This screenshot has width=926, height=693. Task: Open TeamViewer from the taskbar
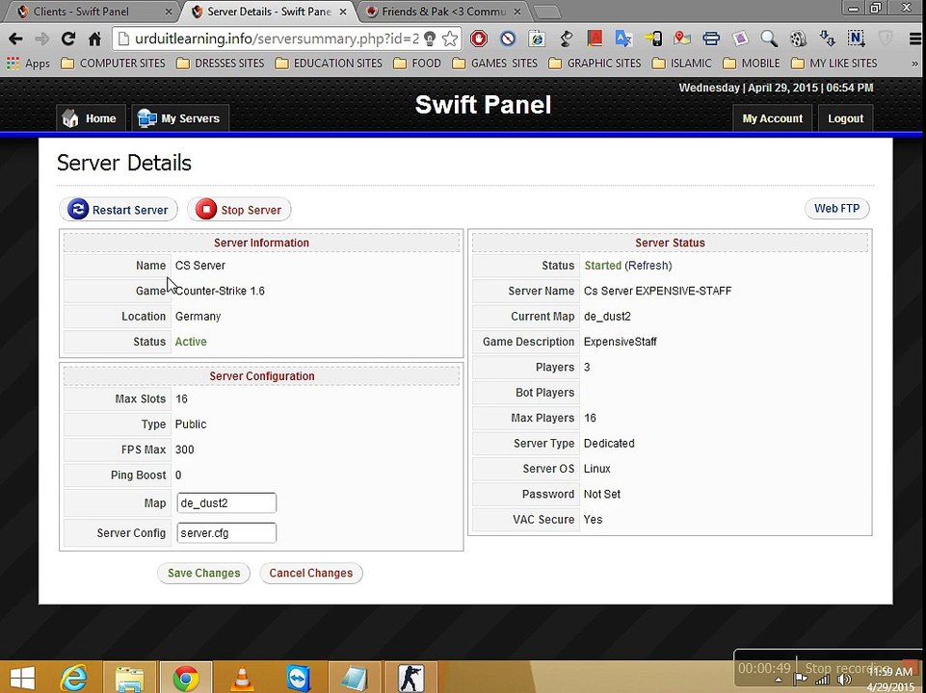click(x=299, y=678)
